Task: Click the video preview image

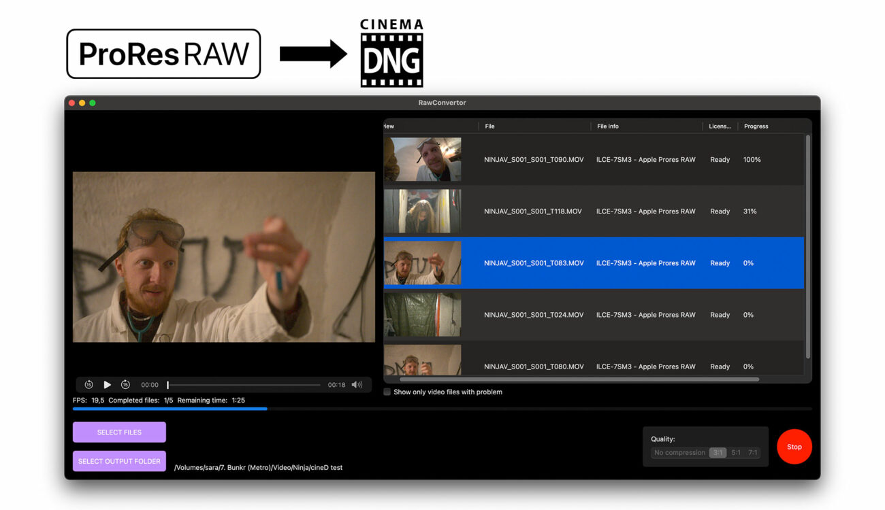Action: [x=224, y=256]
